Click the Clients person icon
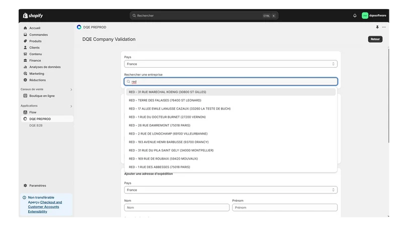 pos(25,47)
